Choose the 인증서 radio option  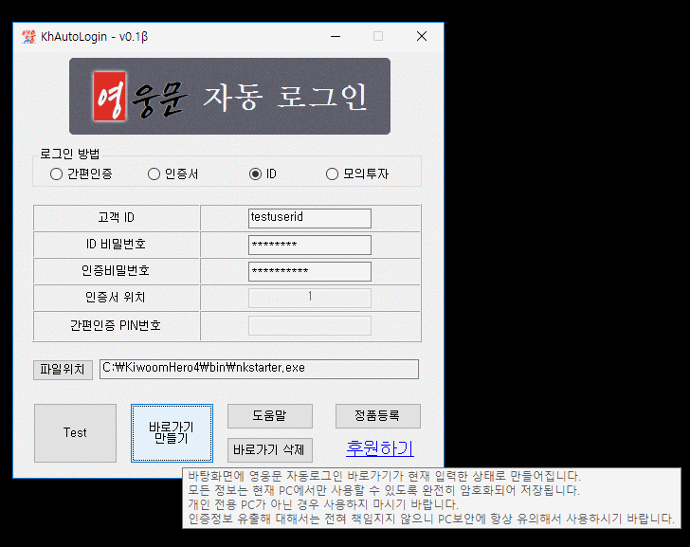coord(154,174)
